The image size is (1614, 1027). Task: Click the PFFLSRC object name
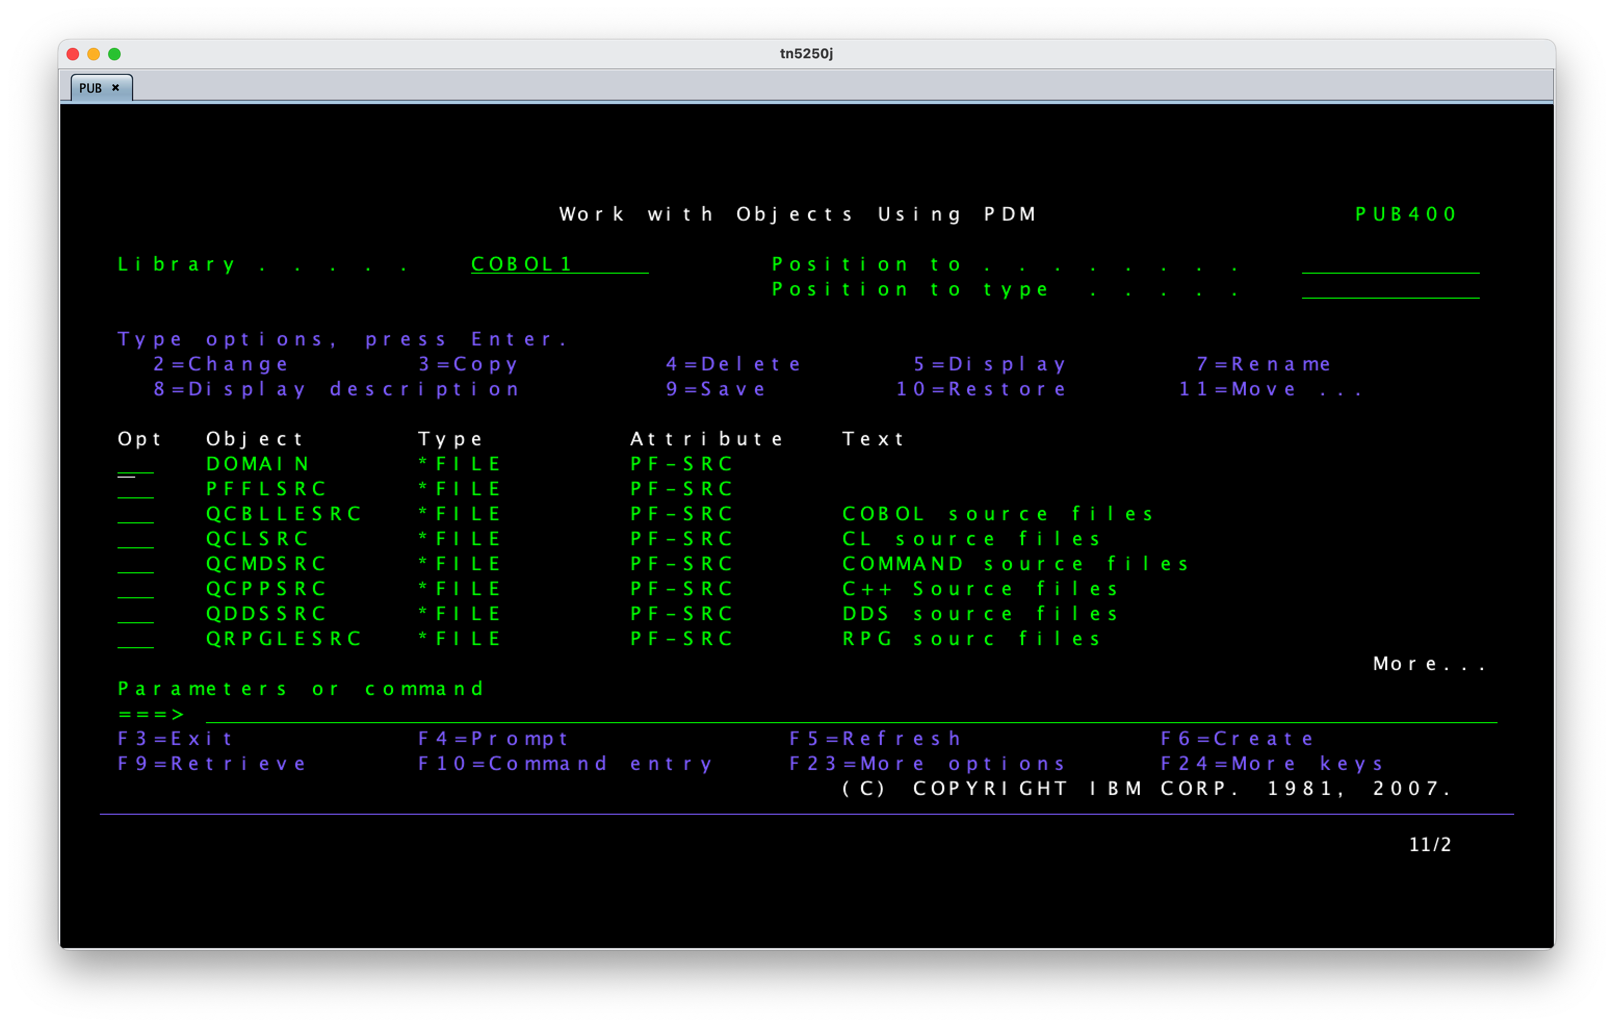tap(266, 489)
